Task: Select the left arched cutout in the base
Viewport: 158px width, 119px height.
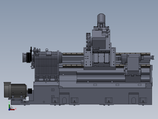Action: (x=64, y=100)
